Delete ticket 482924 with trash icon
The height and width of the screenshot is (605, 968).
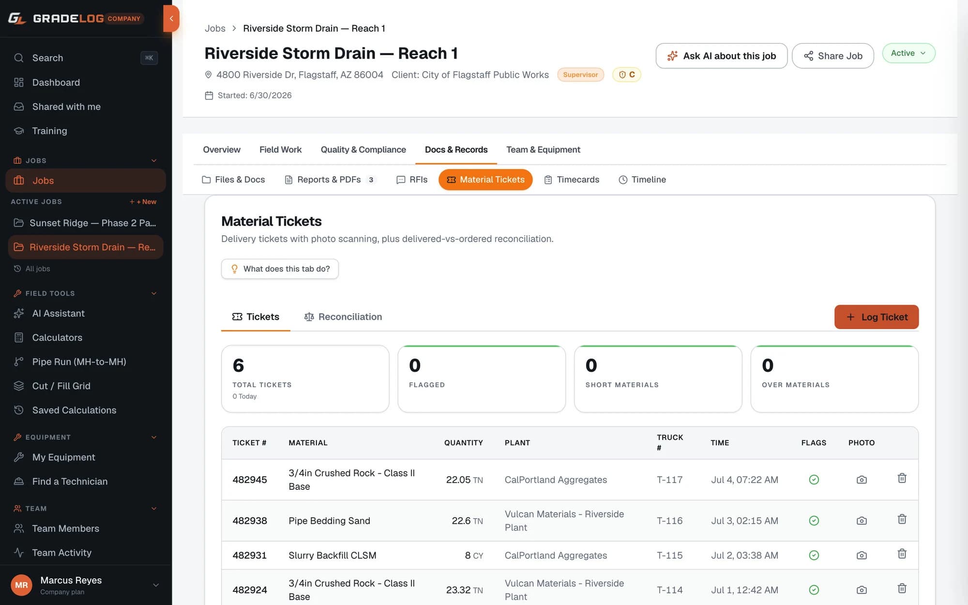click(902, 589)
